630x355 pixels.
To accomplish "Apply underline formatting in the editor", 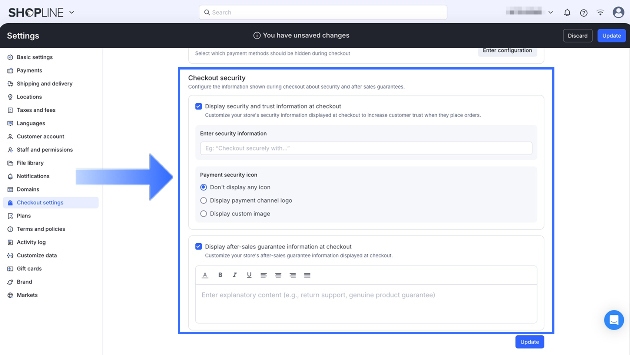I will (249, 275).
